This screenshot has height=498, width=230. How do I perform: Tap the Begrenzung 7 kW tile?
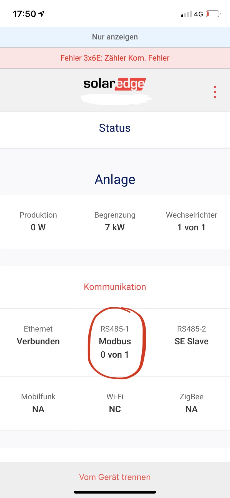[115, 221]
